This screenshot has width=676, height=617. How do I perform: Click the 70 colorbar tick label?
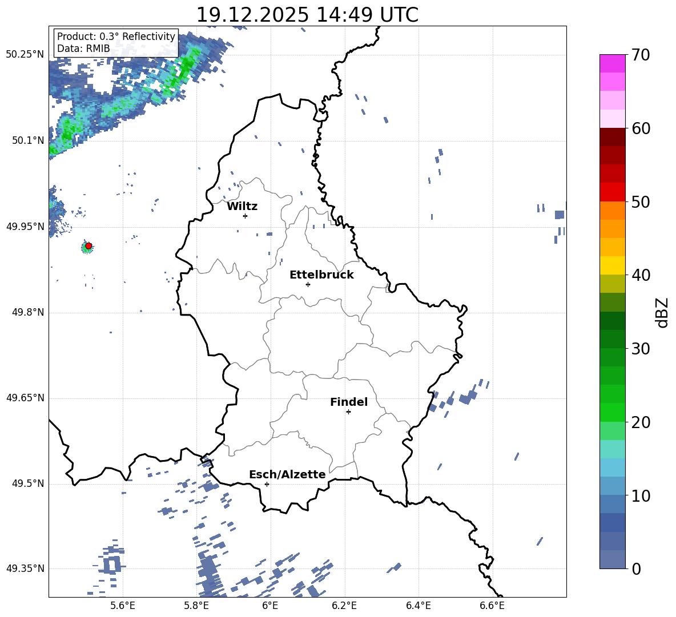coord(640,55)
